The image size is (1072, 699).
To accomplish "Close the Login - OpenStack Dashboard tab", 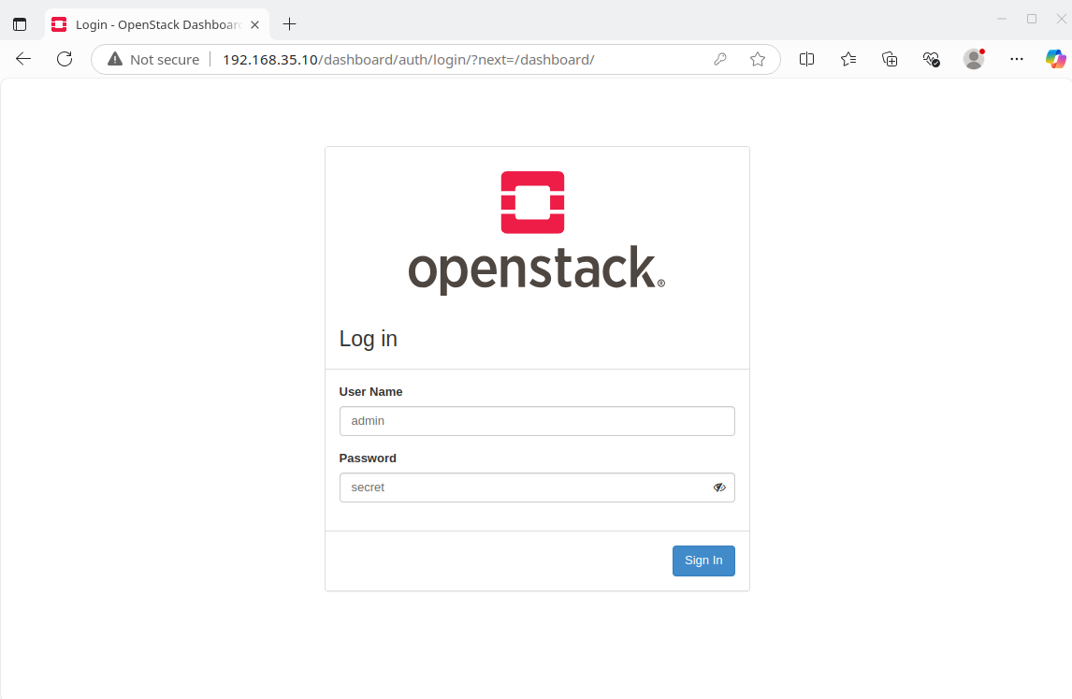I will pos(255,24).
